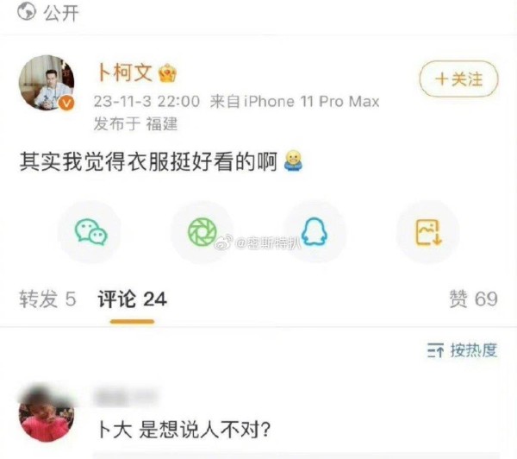Tap the WeChat share icon
This screenshot has height=459, width=517.
click(x=91, y=232)
